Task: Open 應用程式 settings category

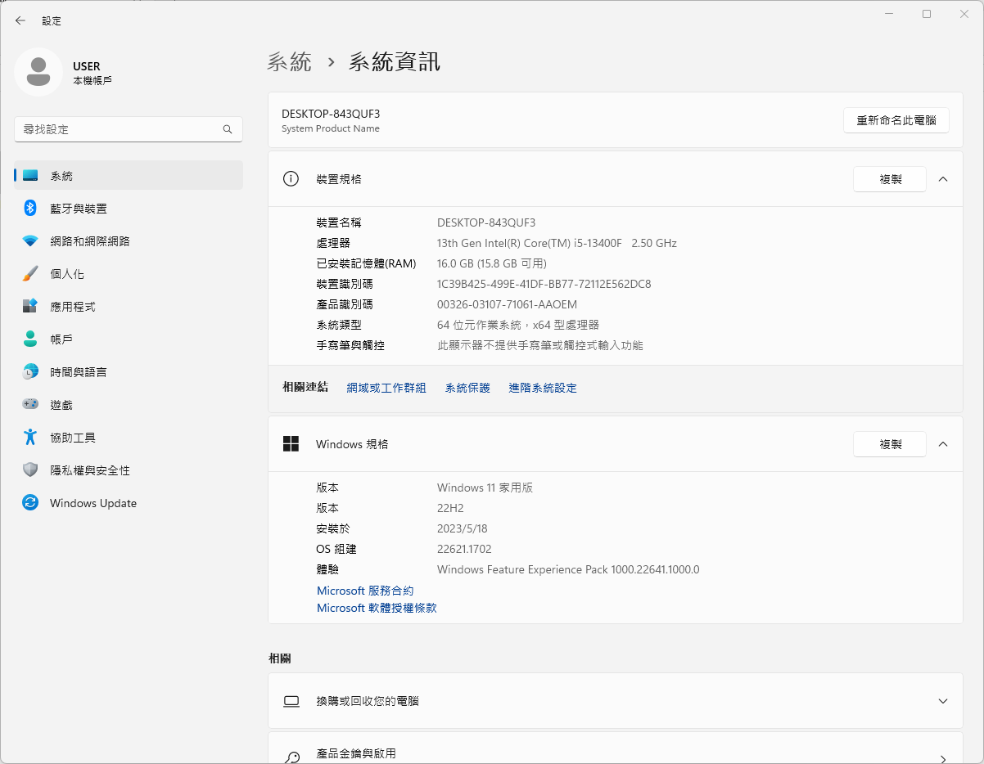Action: tap(129, 307)
